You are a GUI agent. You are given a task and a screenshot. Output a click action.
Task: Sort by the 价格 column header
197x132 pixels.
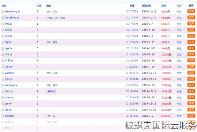pos(164,6)
